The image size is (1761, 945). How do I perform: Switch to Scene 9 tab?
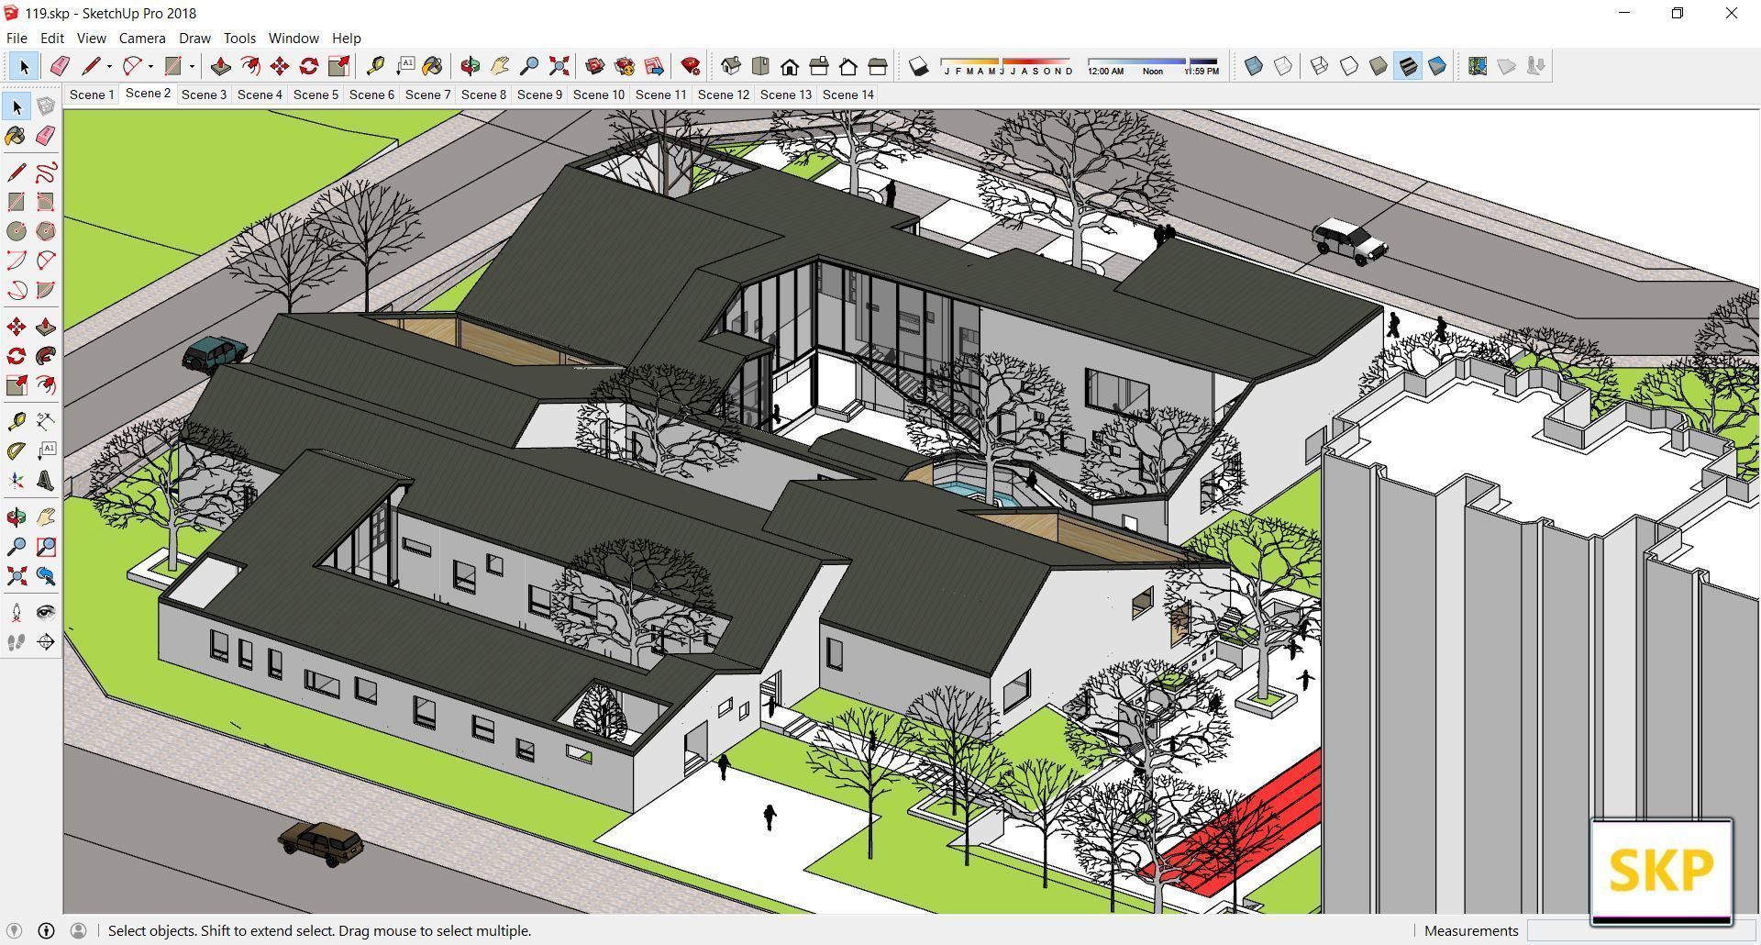point(539,94)
